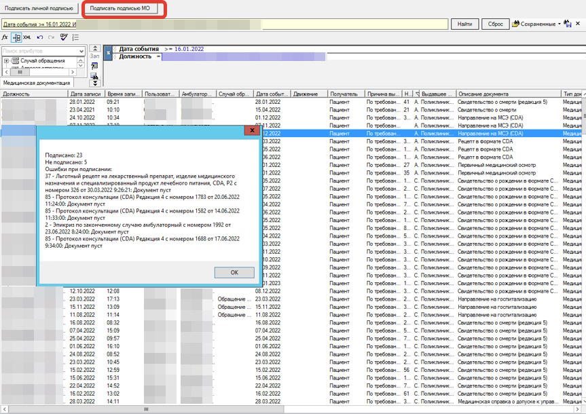This screenshot has height=414, width=586.
Task: Select the row with record date 28.01.2022
Action: point(291,102)
